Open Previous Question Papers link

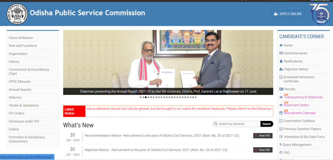[302, 129]
